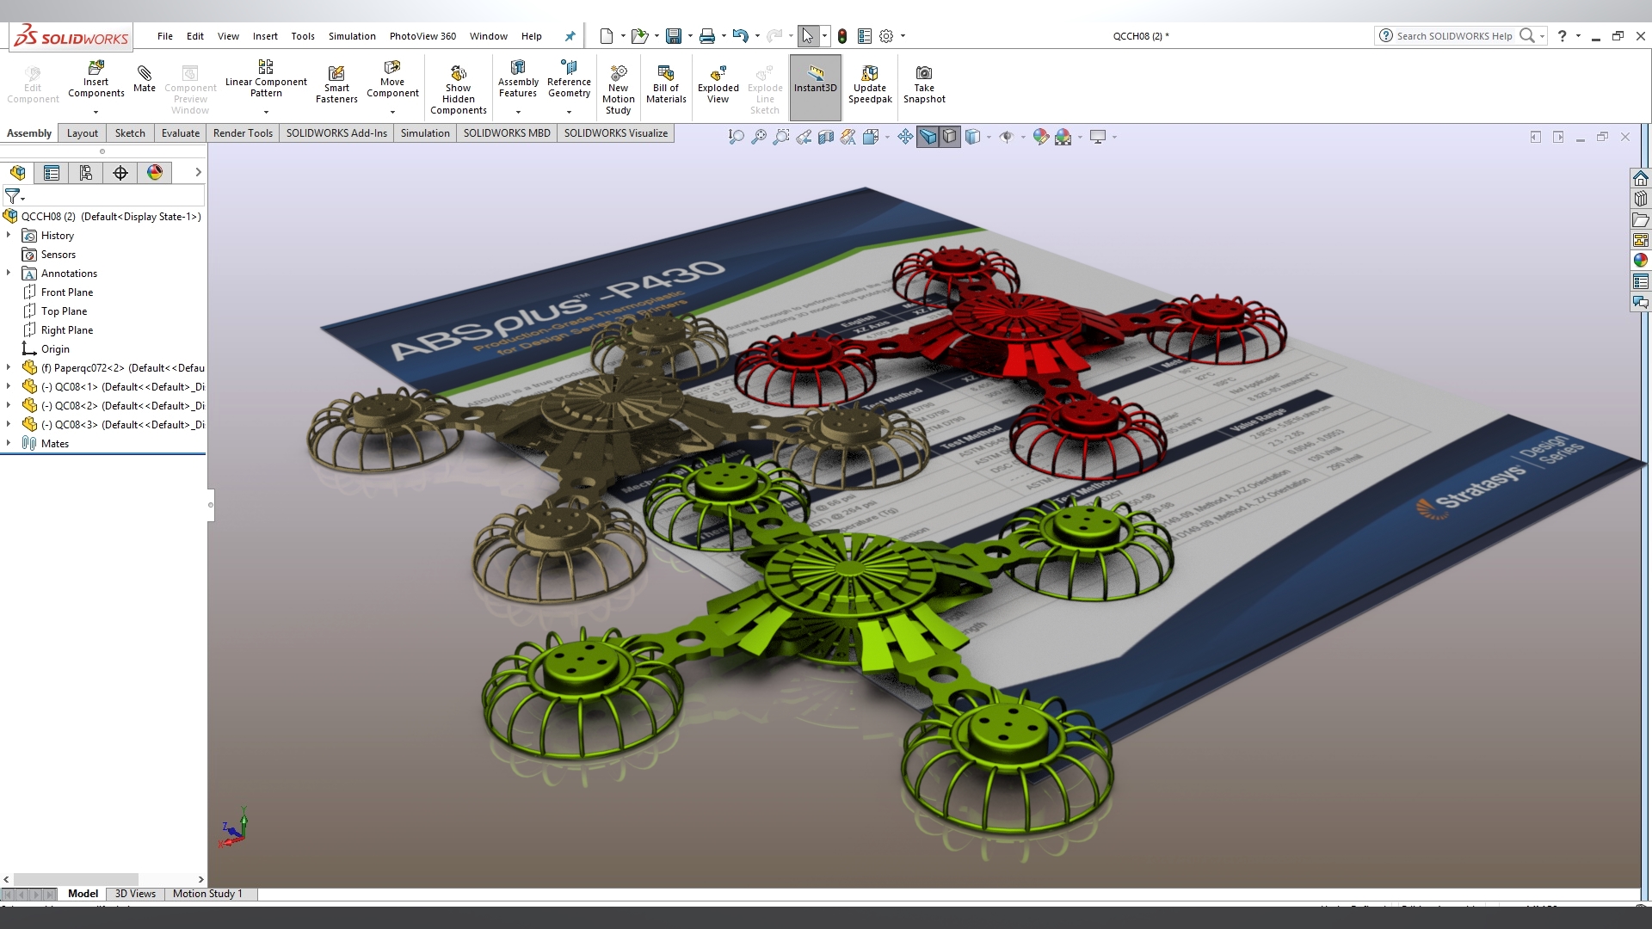The image size is (1652, 929).
Task: Open ConfigurationManager tab icon
Action: point(86,173)
